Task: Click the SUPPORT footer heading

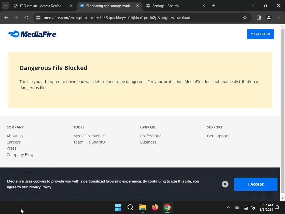Action: tap(215, 127)
